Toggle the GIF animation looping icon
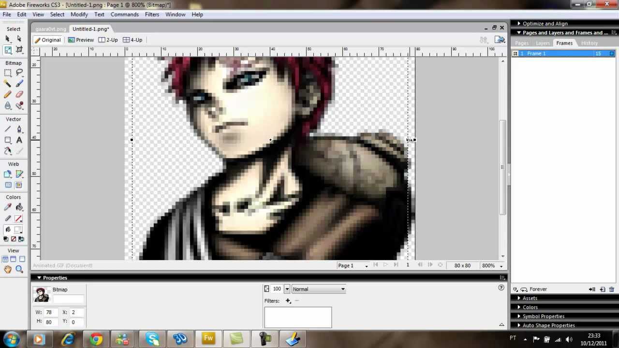Viewport: 619px width, 348px height. coord(524,289)
